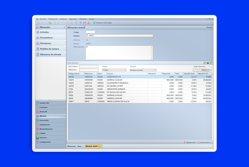Open the Utilidades menu
The image size is (249, 167).
(x=83, y=19)
